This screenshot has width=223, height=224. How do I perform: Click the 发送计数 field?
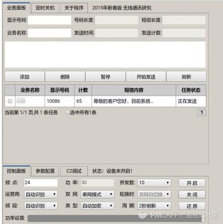[x=184, y=33]
